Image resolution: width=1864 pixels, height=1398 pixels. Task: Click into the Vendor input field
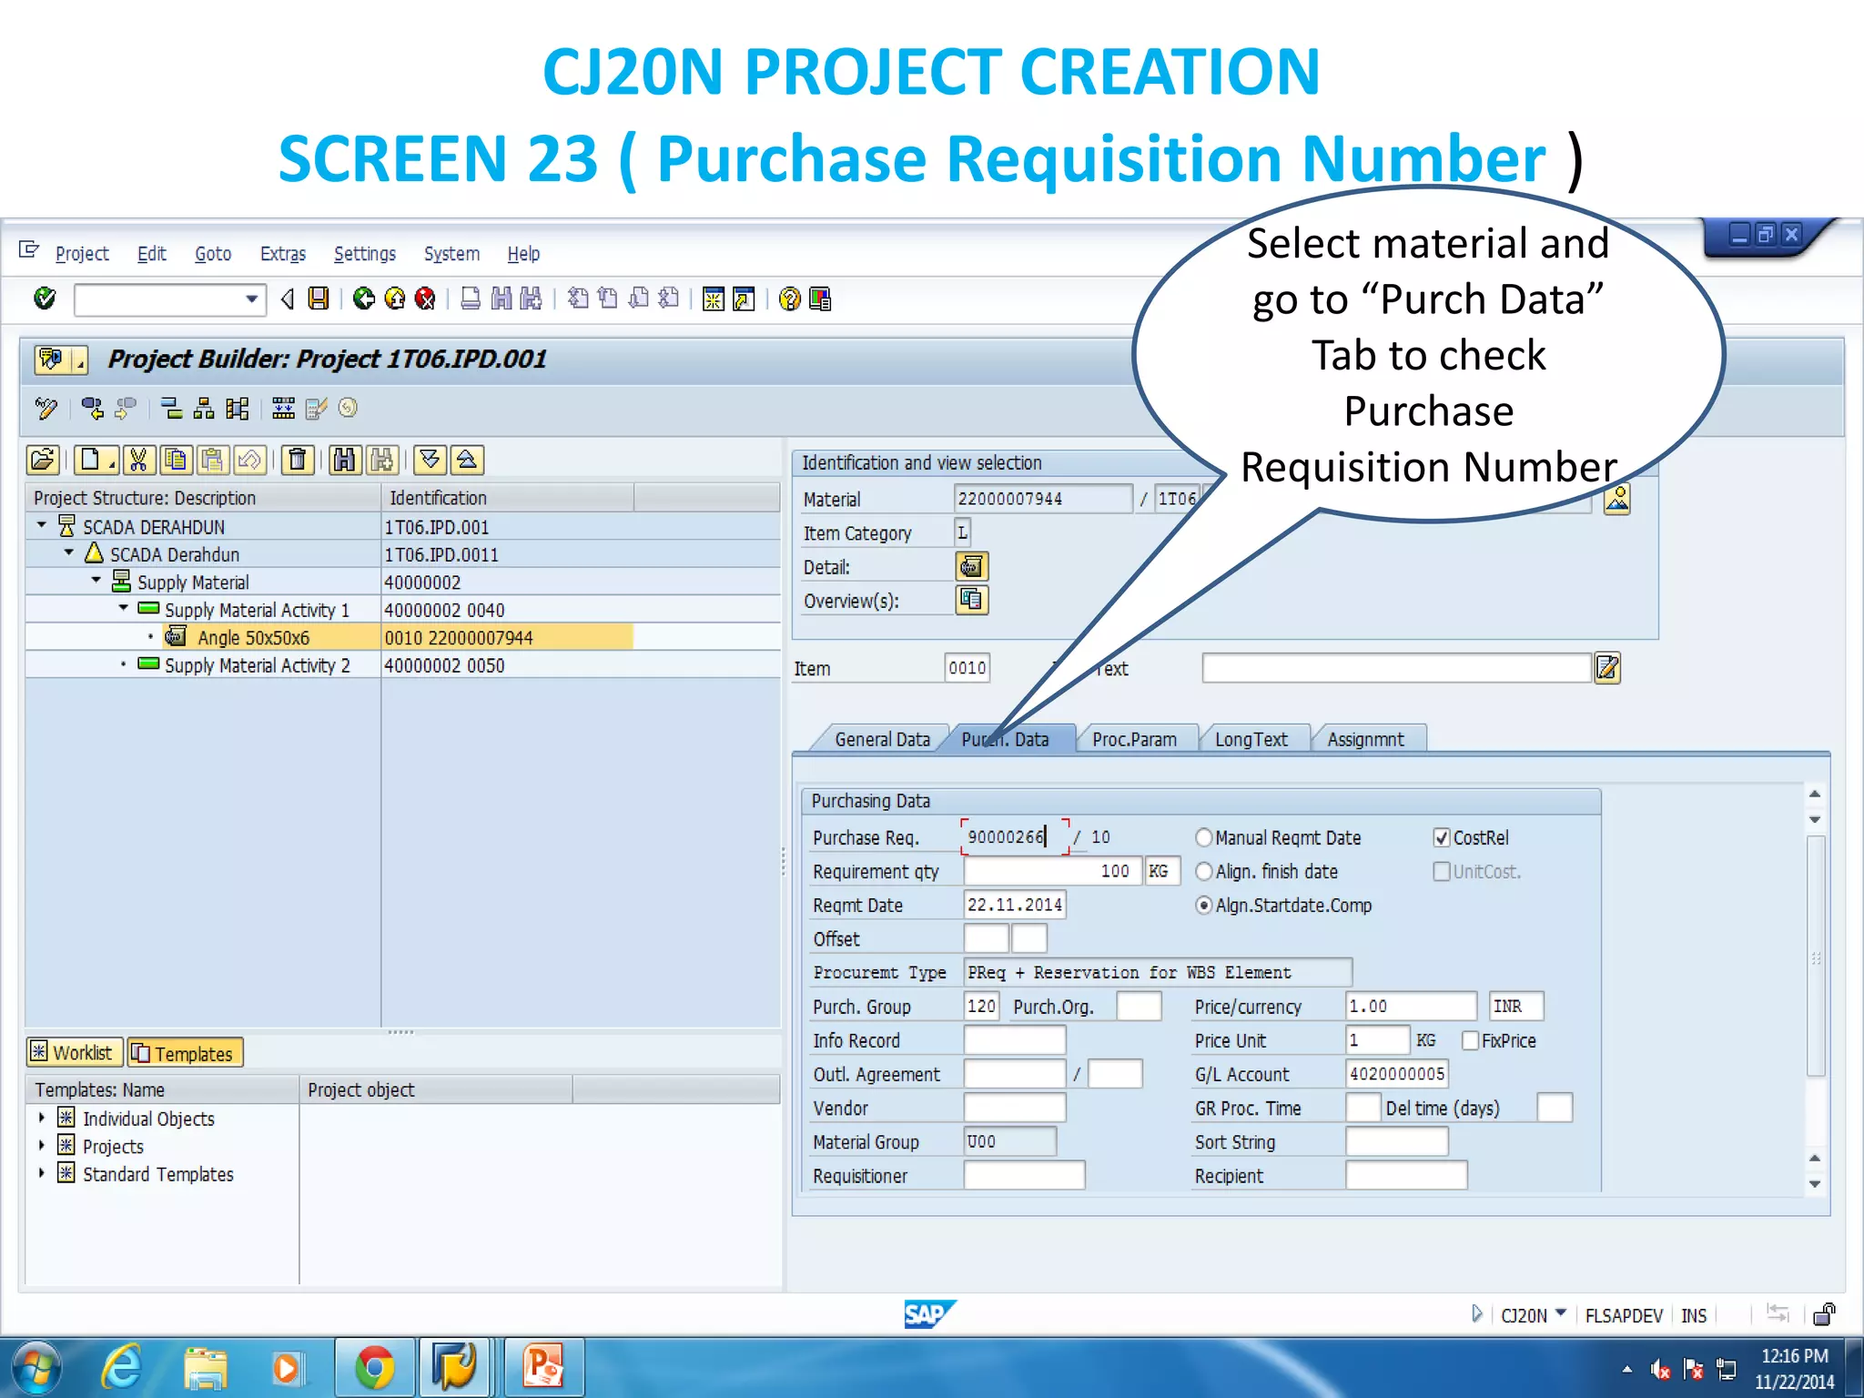pos(1014,1108)
